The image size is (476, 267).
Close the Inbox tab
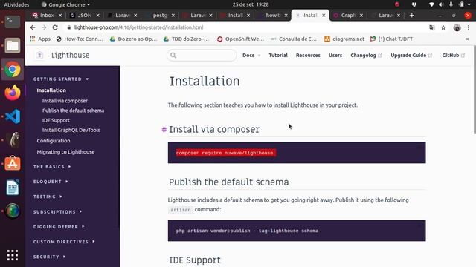(60, 15)
